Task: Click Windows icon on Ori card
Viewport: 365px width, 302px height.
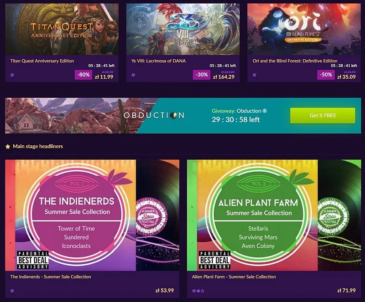Action: pos(255,75)
